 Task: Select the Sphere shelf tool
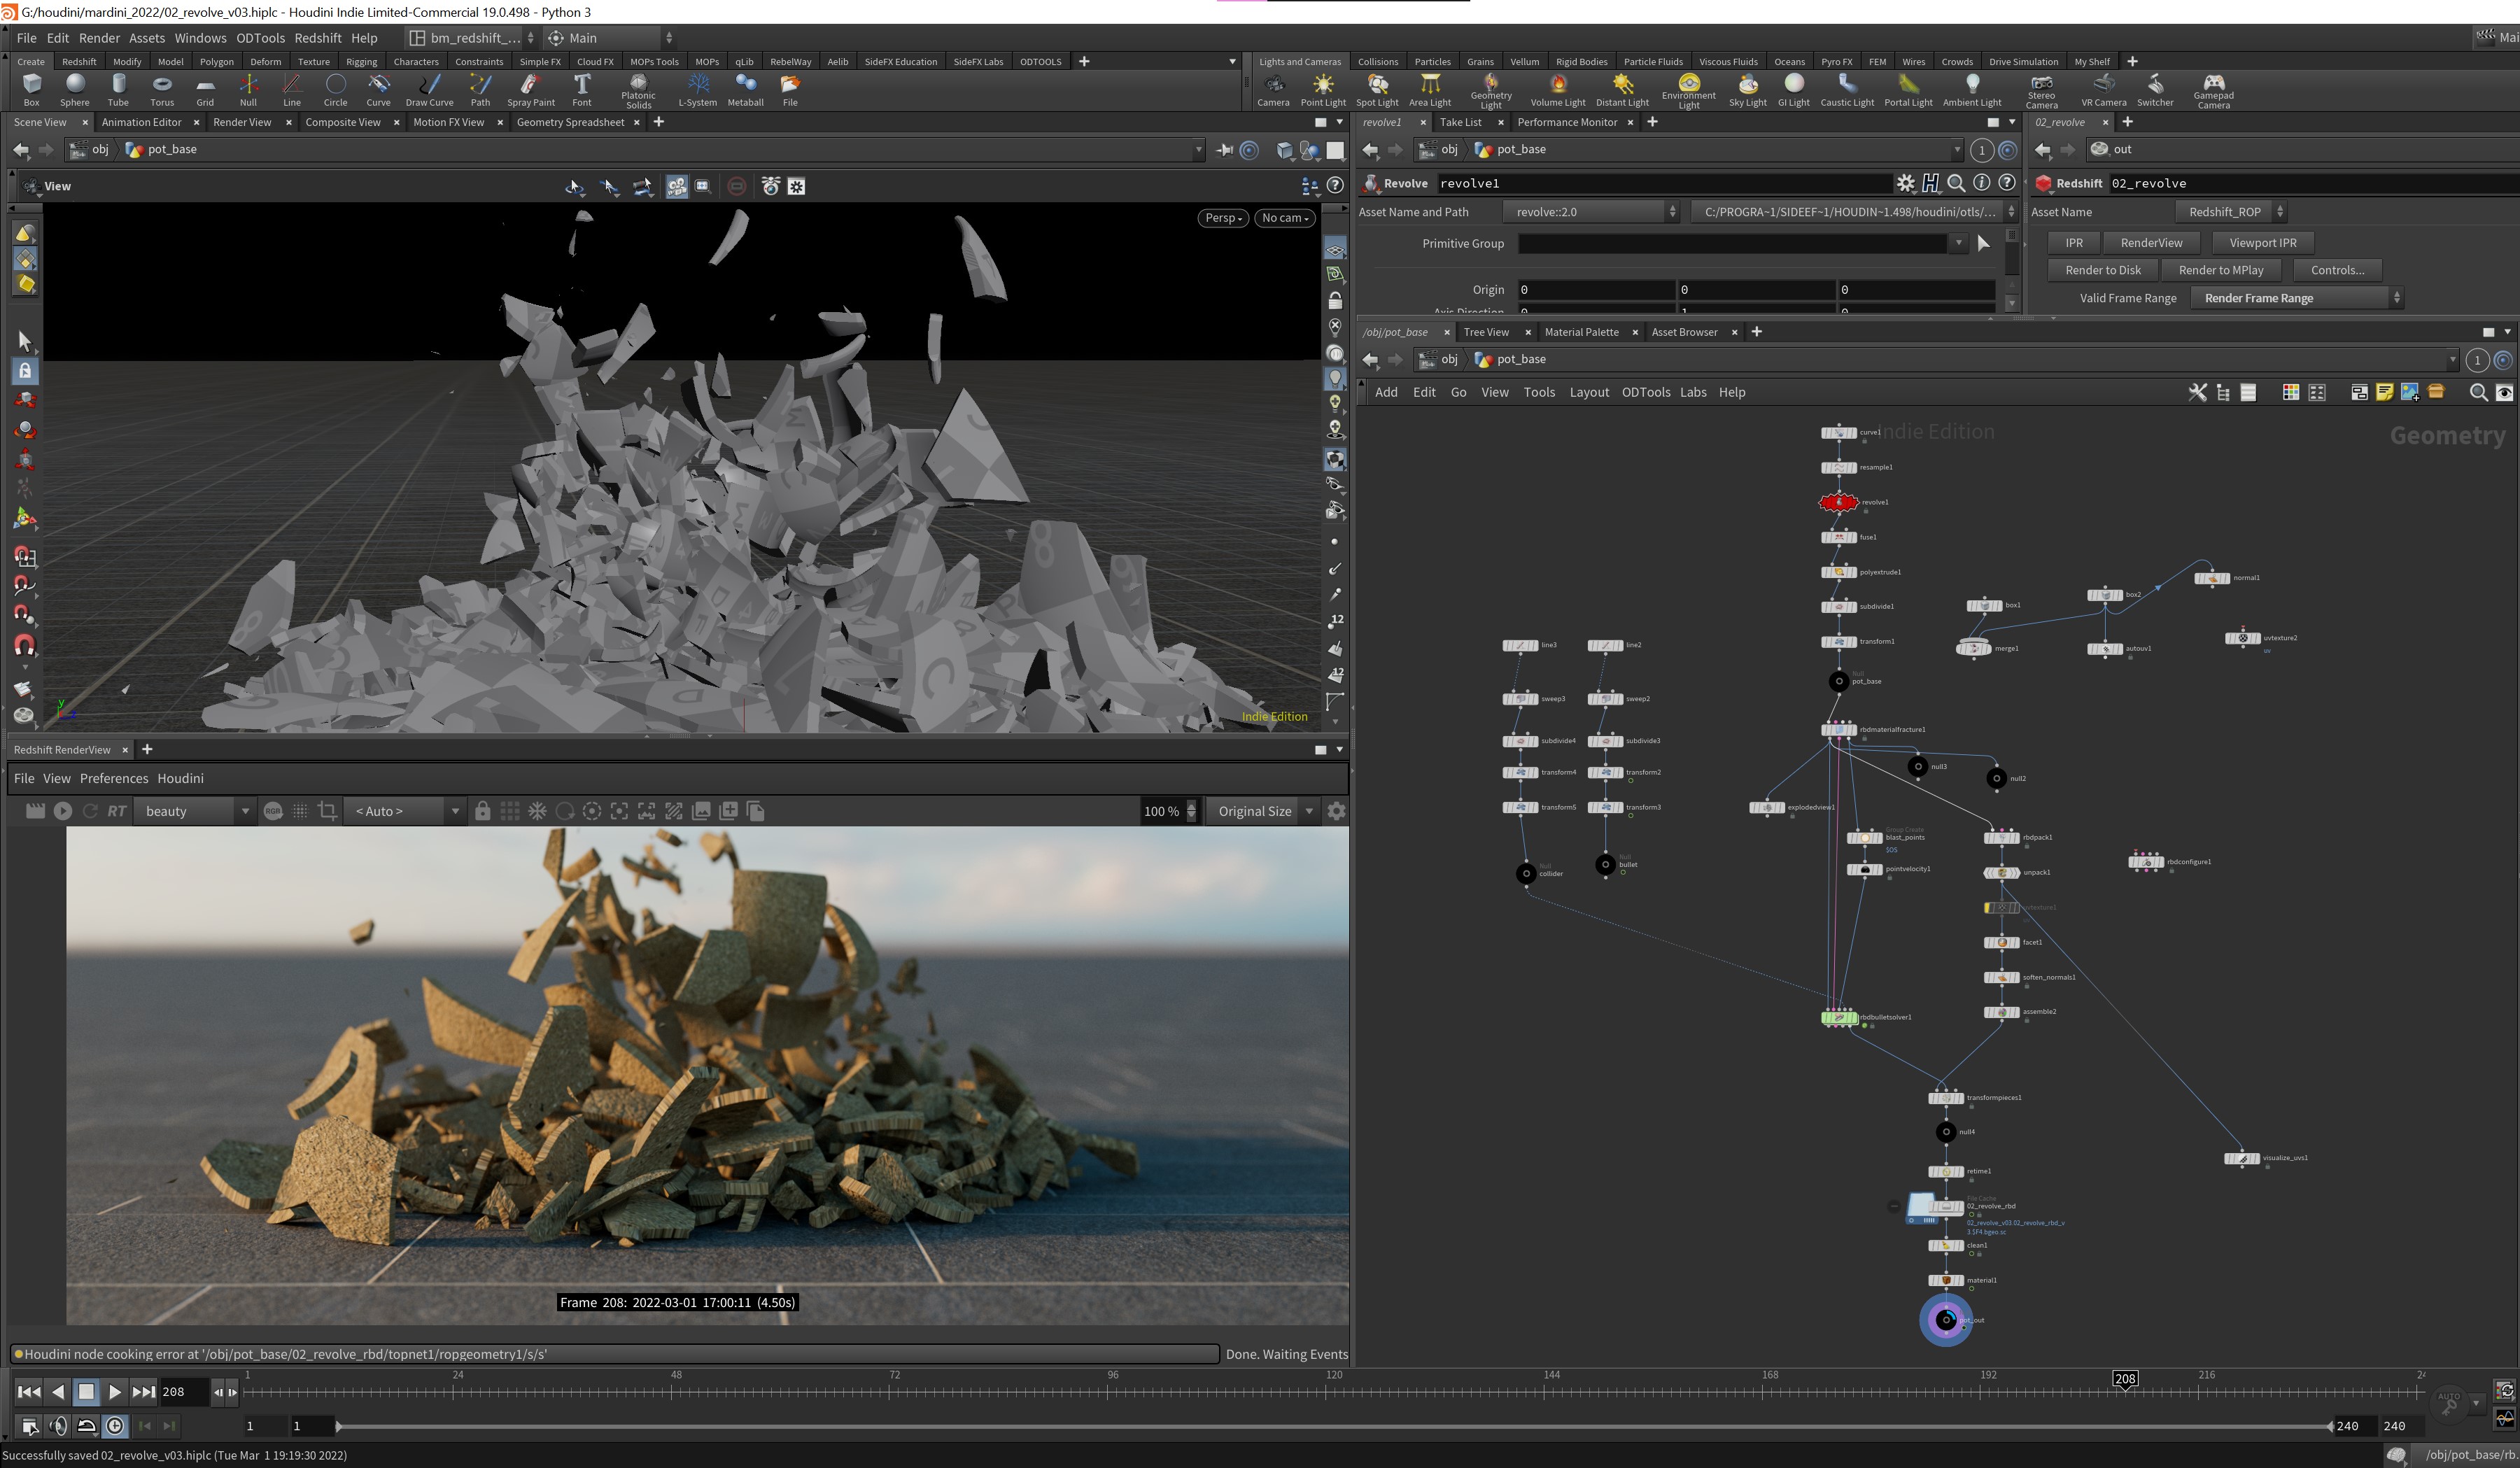pyautogui.click(x=75, y=89)
